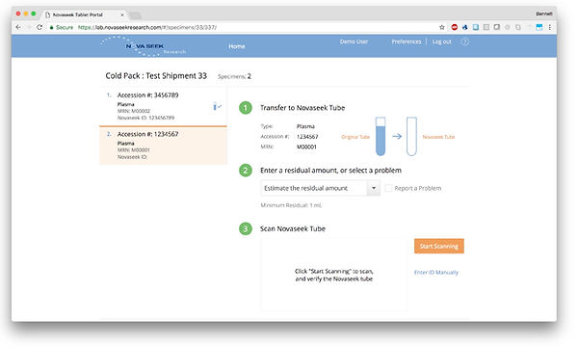This screenshot has width=578, height=347.
Task: Click the Bennett profile button
Action: click(543, 13)
